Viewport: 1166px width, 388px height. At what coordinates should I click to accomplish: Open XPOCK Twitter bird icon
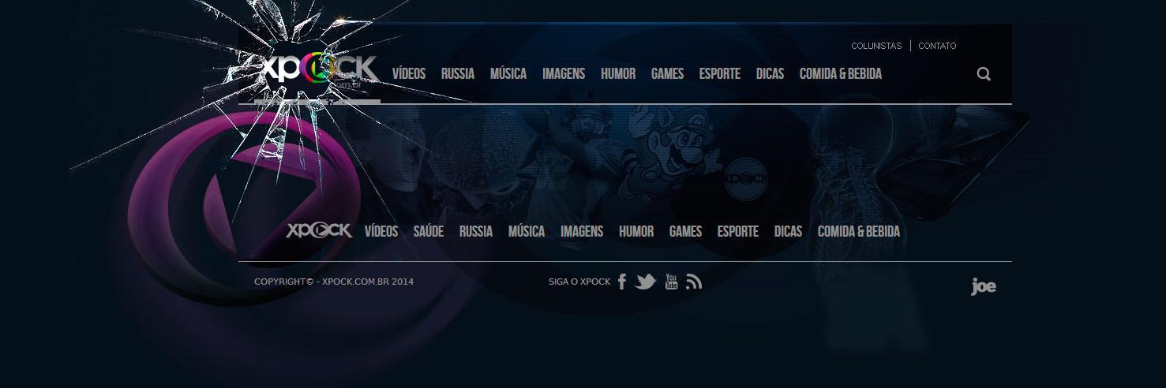click(x=646, y=282)
